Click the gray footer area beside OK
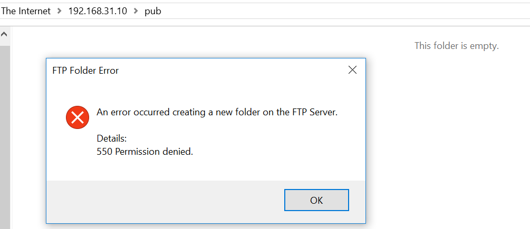 coord(165,201)
